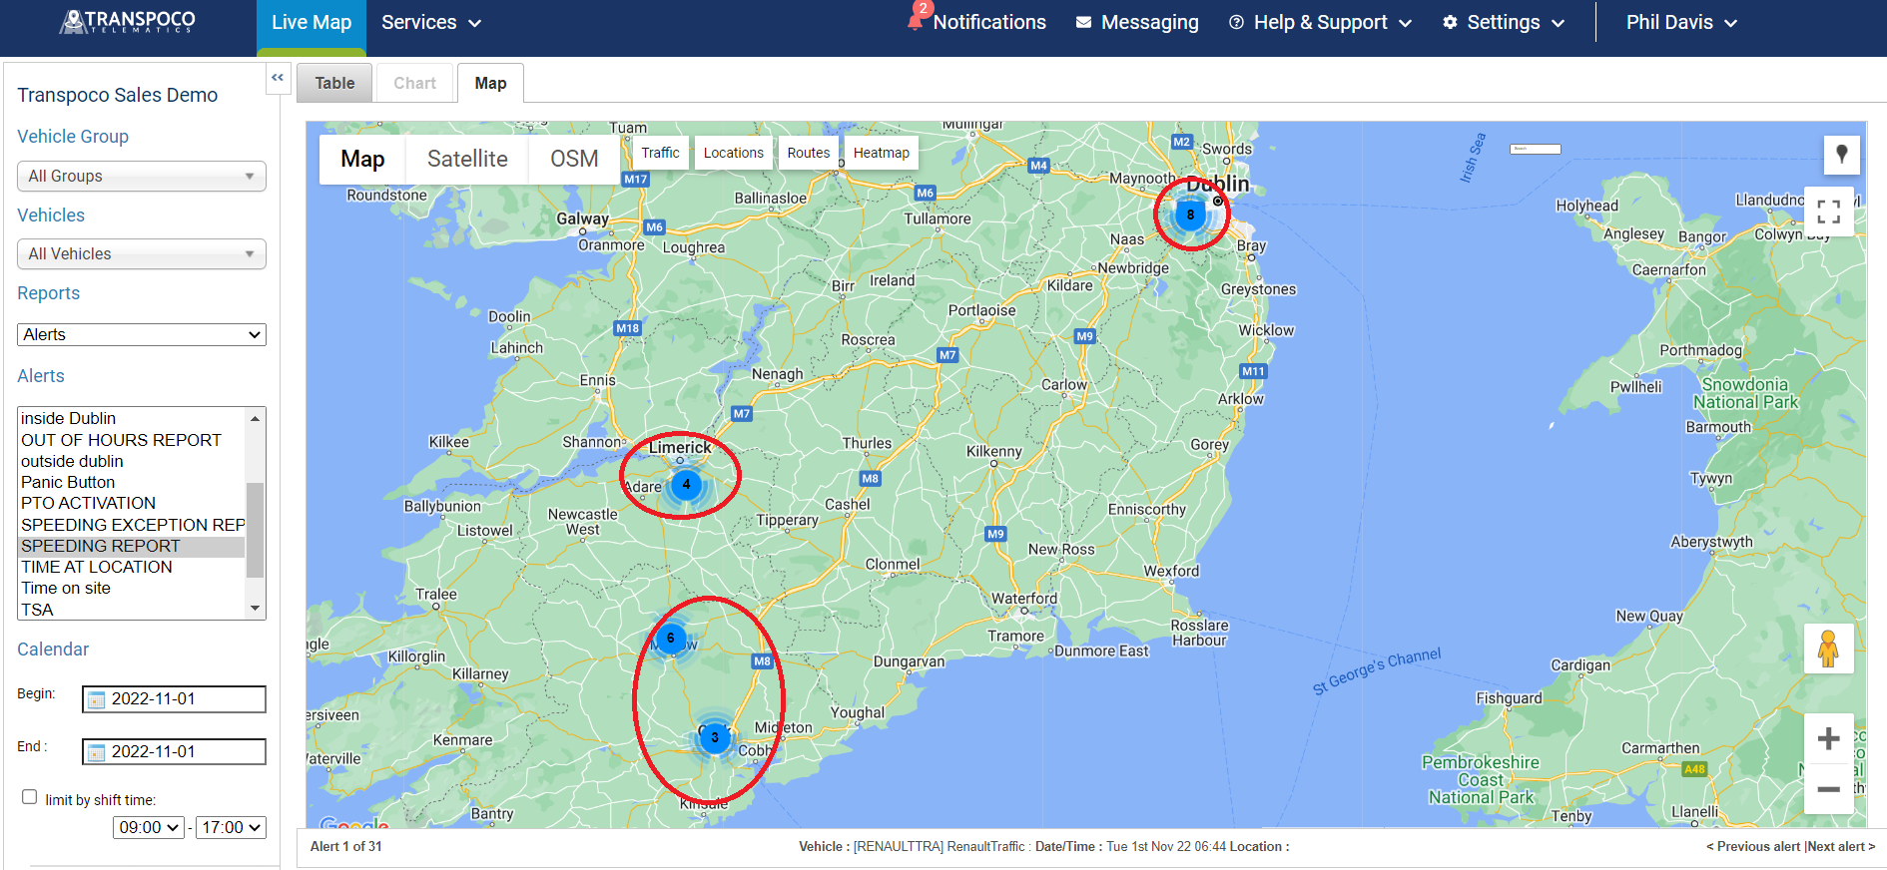Expand the Services menu
The height and width of the screenshot is (870, 1887).
pos(431,22)
